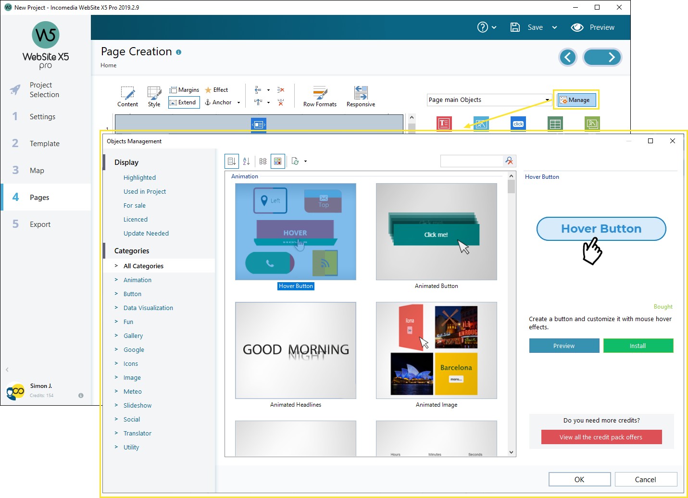Open the Anchor dropdown arrow
688x498 pixels.
click(238, 102)
